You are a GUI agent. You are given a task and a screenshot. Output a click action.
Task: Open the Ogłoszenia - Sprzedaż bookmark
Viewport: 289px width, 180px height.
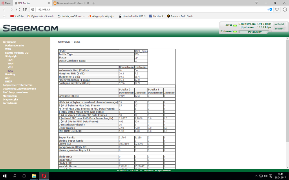[x=40, y=16]
